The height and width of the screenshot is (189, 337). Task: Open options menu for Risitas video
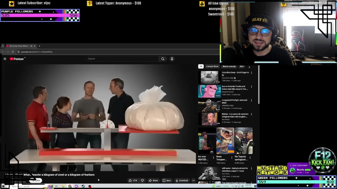tap(251, 114)
